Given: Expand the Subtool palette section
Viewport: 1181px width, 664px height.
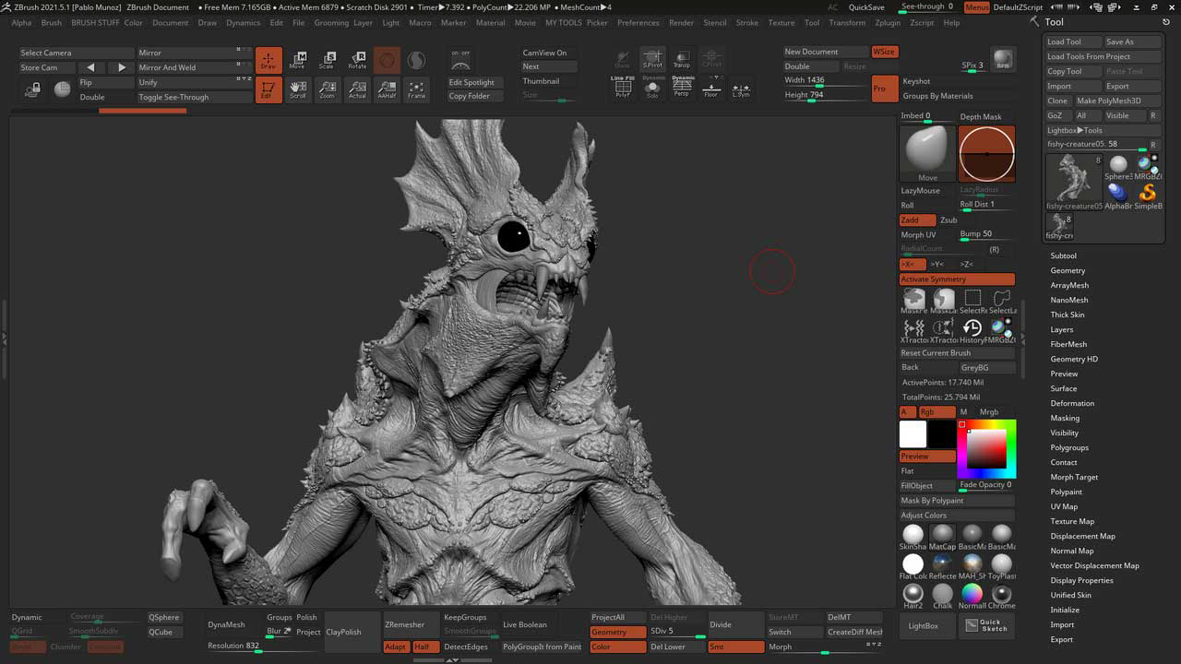Looking at the screenshot, I should pos(1063,255).
